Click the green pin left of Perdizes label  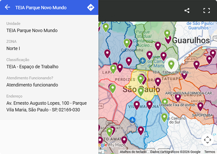(x=113, y=88)
